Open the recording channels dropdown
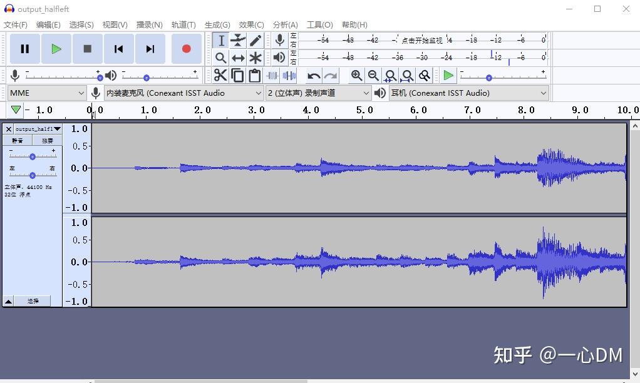Viewport: 640px width, 383px height. pyautogui.click(x=318, y=93)
